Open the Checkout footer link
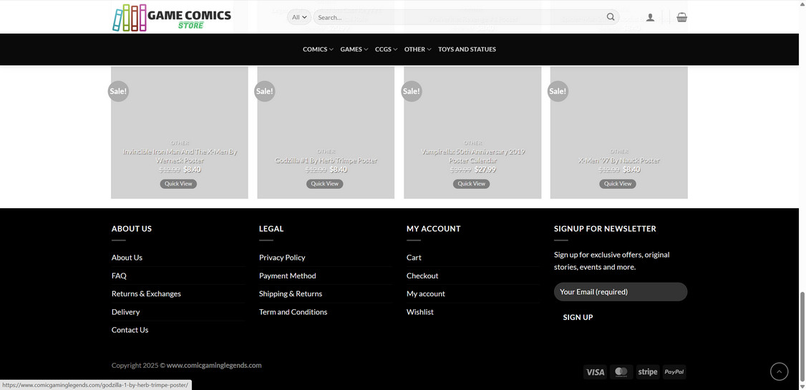Screen dimensions: 806x390 tap(422, 276)
